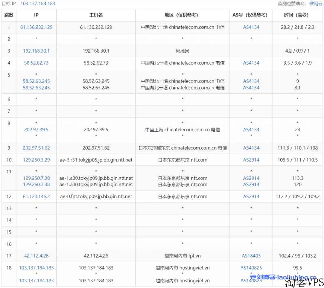Select hostname 202.97.51.62 in hop 9
The width and height of the screenshot is (324, 288).
pyautogui.click(x=96, y=148)
